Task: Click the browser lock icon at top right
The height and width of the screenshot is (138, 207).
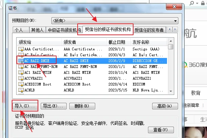Action: (x=203, y=3)
